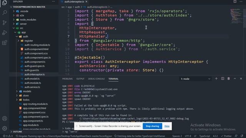The width and height of the screenshot is (246, 138).
Task: Click LF end of line selector
Action: tap(195, 136)
